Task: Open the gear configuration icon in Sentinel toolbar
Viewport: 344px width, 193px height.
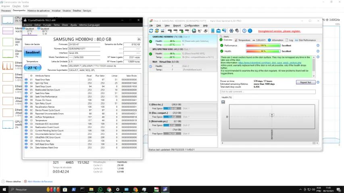Action: pos(231,31)
